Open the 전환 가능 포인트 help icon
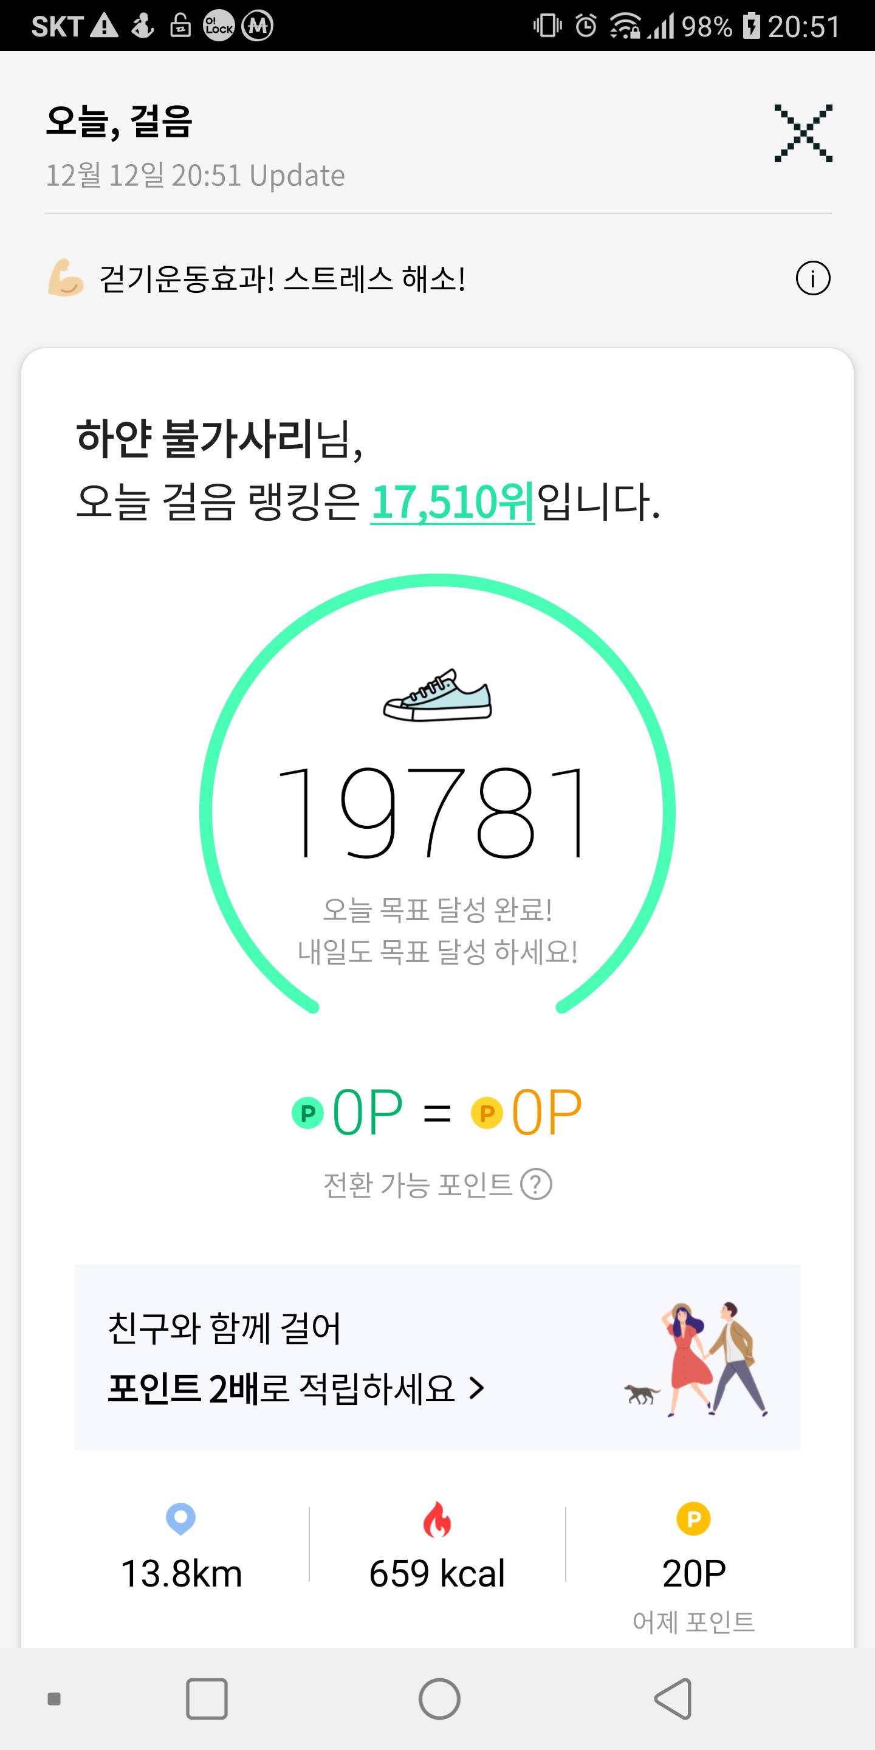 tap(535, 1185)
